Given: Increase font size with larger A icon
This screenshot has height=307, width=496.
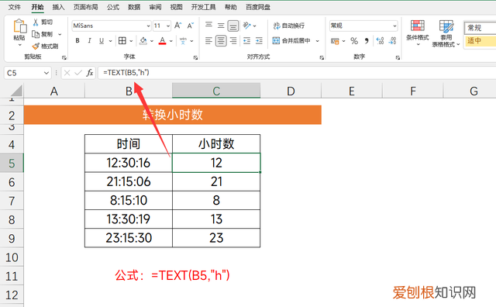Looking at the screenshot, I should click(x=178, y=26).
